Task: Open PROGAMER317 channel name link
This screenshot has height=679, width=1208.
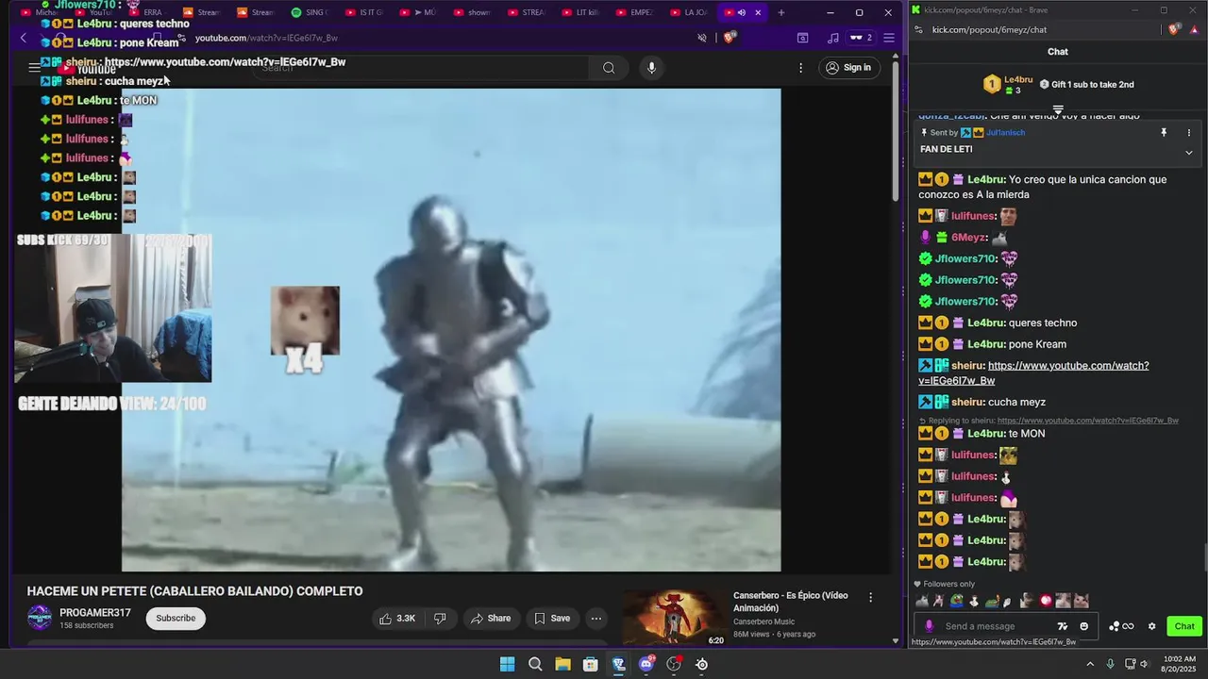Action: tap(95, 613)
